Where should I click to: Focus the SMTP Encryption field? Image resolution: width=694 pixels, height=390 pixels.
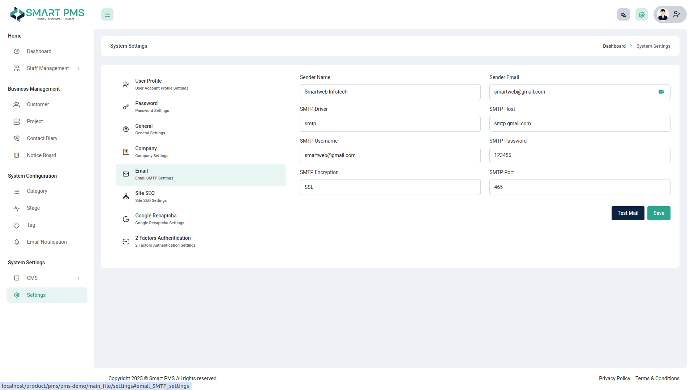[390, 187]
